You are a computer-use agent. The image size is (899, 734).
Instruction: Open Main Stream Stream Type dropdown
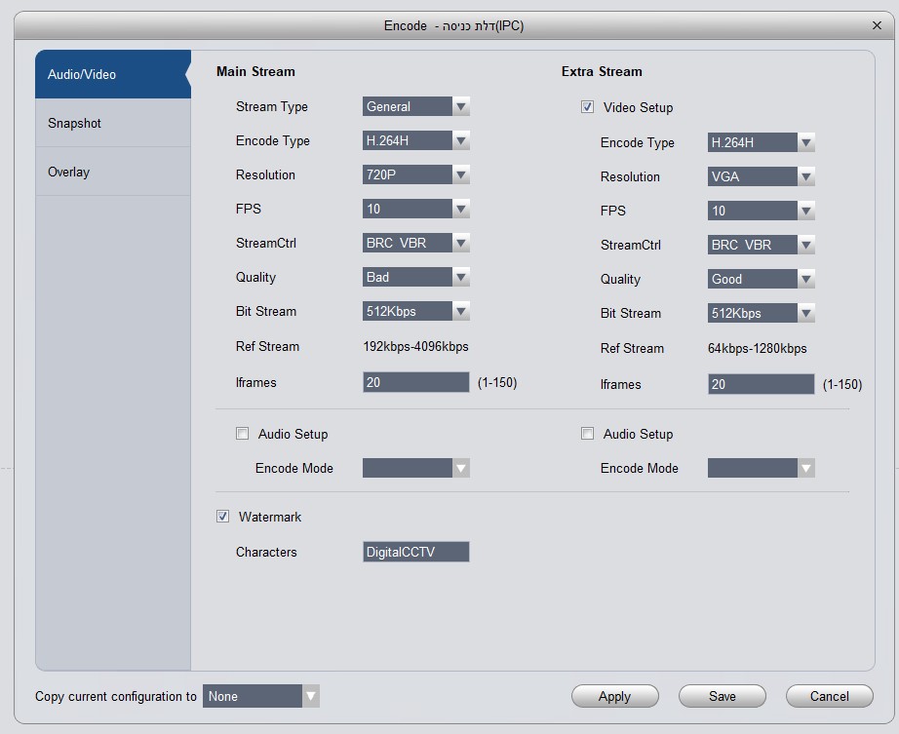pos(415,106)
